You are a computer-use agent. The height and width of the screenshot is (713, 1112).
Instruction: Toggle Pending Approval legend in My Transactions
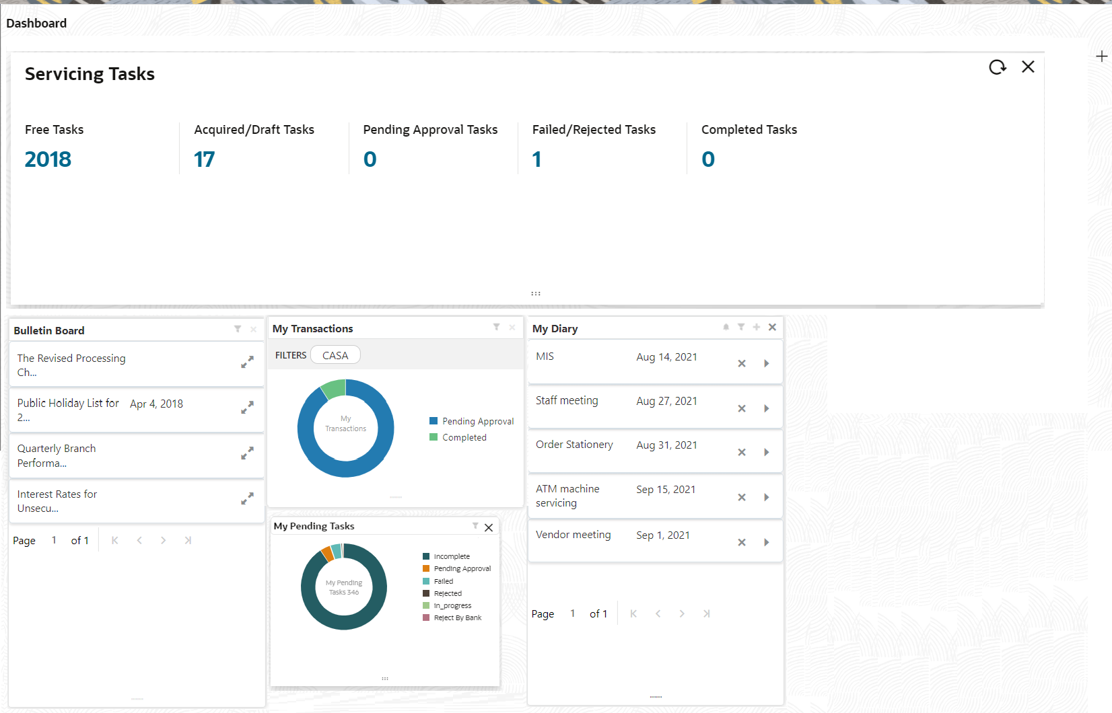click(x=477, y=421)
